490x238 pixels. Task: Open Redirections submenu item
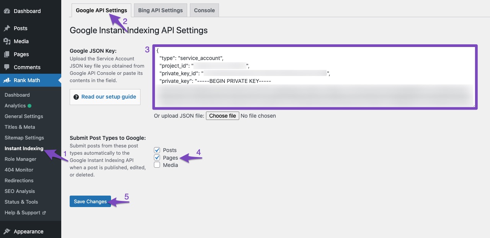(19, 180)
